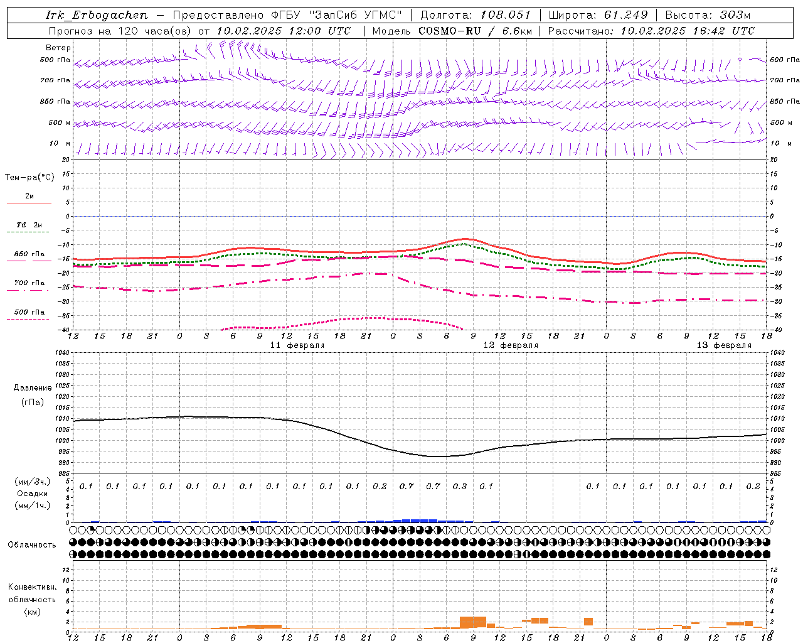803x643 pixels.
Task: Click the left "500 м" wind level label
Action: (60, 122)
